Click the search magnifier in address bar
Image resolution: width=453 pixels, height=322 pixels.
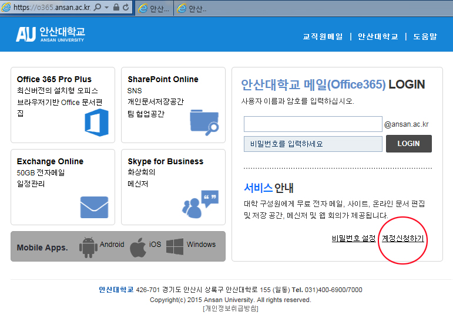tap(97, 8)
